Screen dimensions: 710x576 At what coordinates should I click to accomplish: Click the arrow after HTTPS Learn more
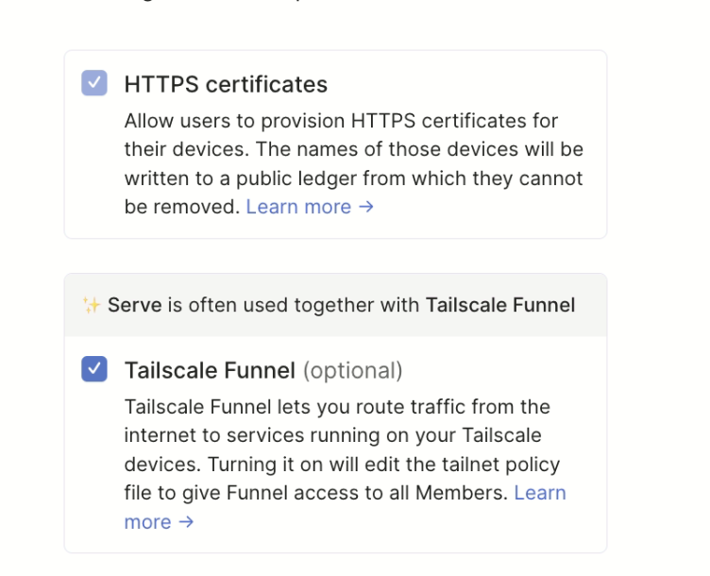point(366,207)
